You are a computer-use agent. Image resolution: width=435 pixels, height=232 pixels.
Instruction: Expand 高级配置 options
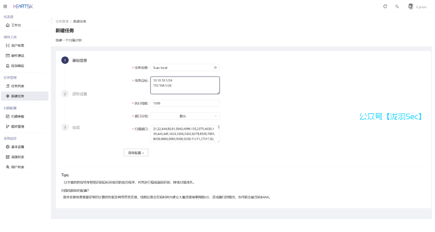[136, 153]
